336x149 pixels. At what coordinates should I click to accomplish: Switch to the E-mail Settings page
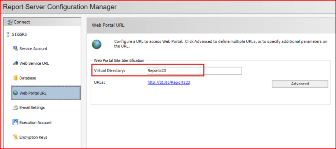32,108
